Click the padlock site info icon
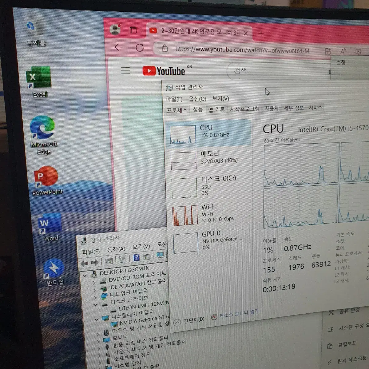The height and width of the screenshot is (369, 369). [x=165, y=48]
